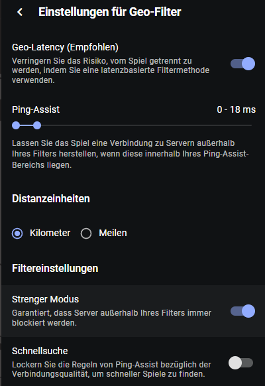Viewport: 265px width, 386px height.
Task: Click the Kilometer label text
Action: (50, 233)
